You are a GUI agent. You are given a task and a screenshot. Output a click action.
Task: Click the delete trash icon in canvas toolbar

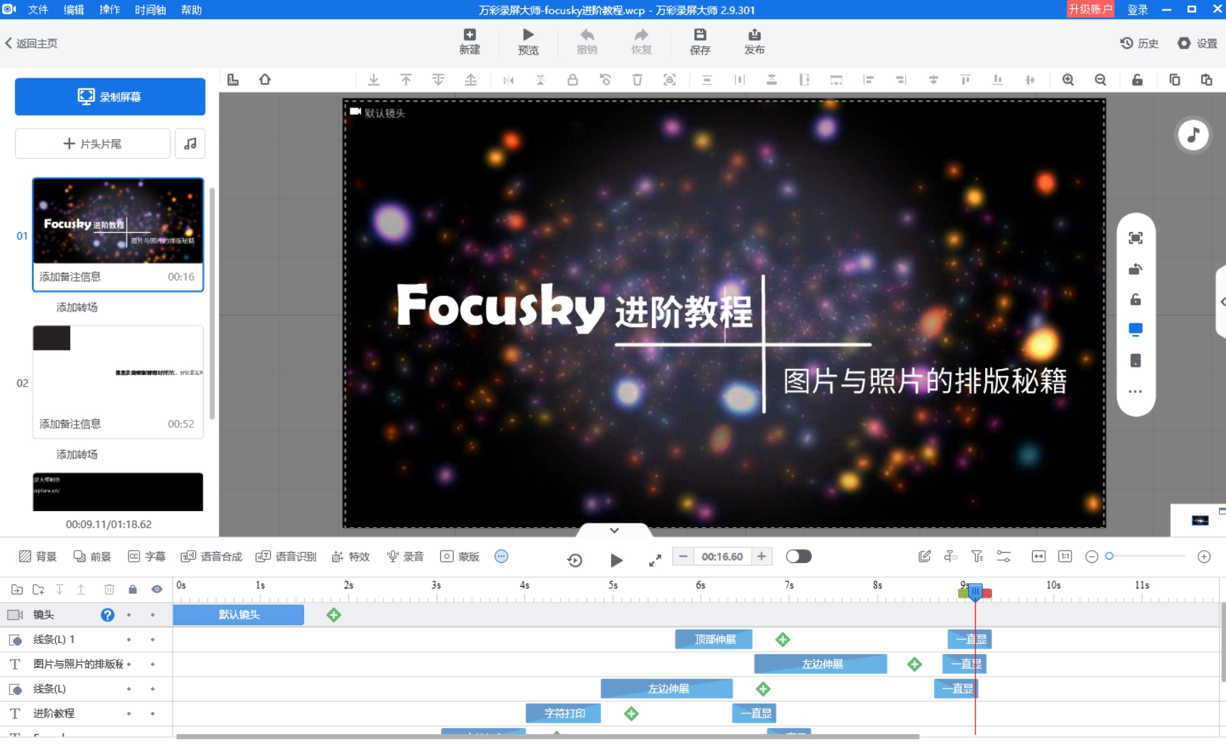point(637,80)
